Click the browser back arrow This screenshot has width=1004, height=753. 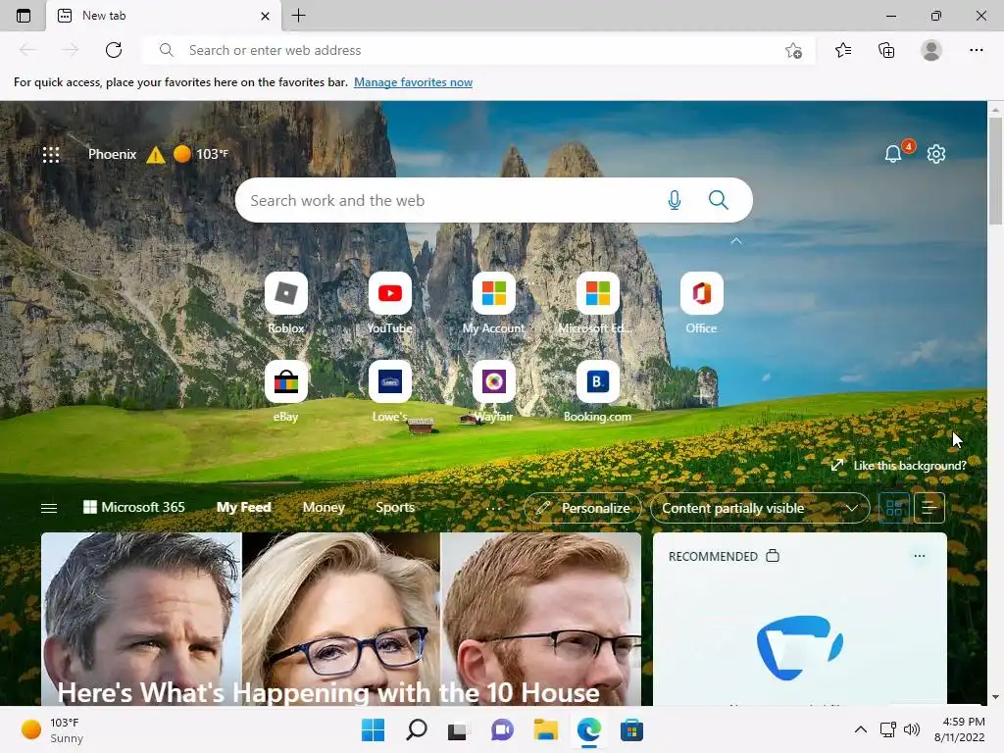coord(27,50)
